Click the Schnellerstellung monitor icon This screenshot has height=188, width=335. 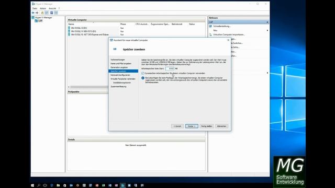coord(210,26)
